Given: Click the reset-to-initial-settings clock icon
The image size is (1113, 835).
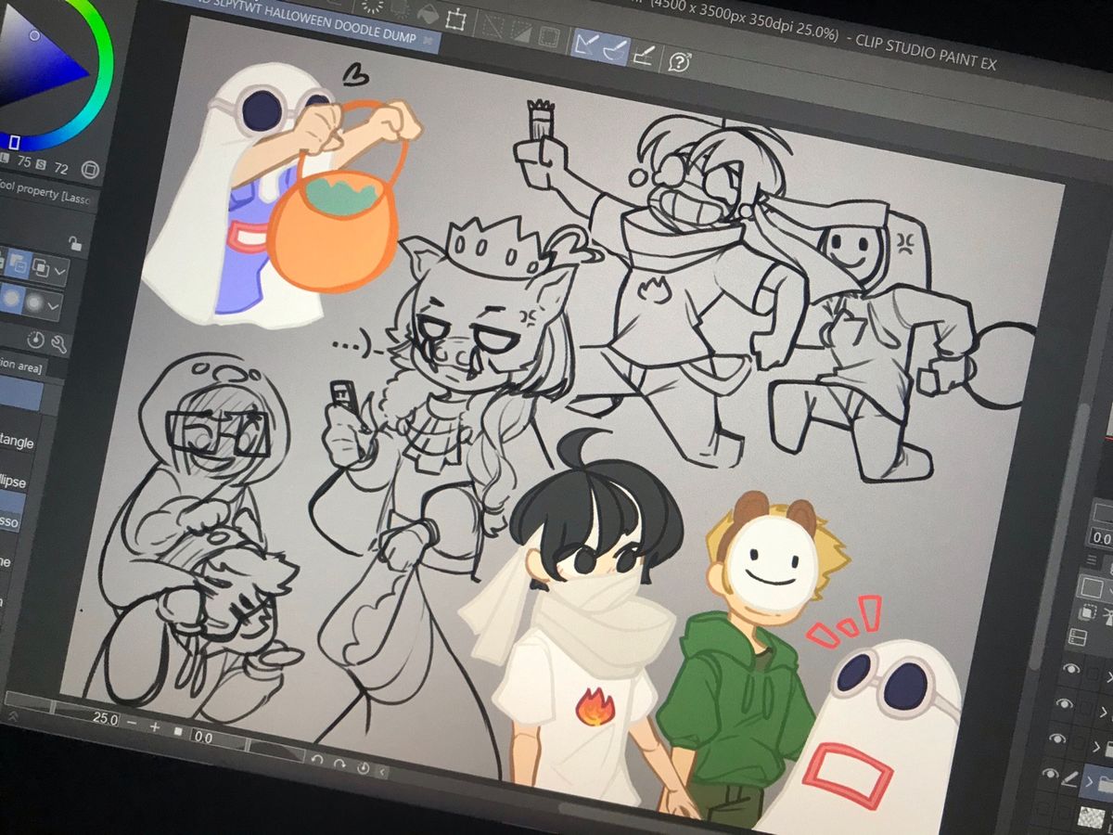Looking at the screenshot, I should 37,340.
